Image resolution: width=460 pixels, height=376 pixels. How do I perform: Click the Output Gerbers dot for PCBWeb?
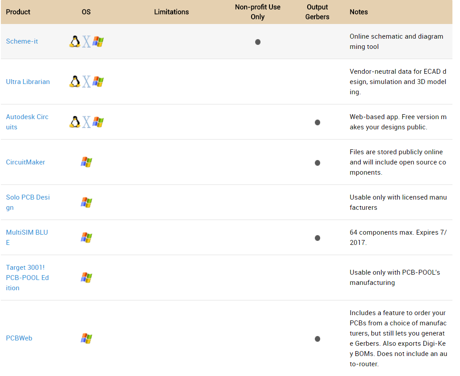318,339
